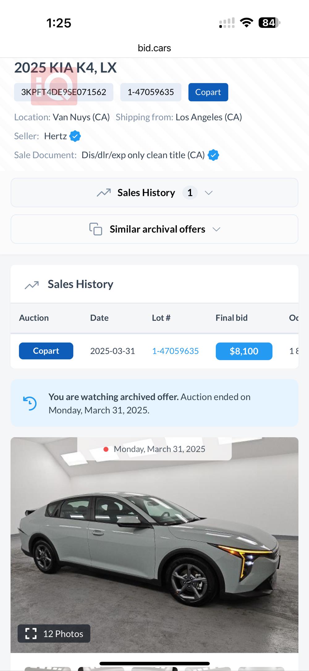Tap the bid.cars address bar

point(154,48)
